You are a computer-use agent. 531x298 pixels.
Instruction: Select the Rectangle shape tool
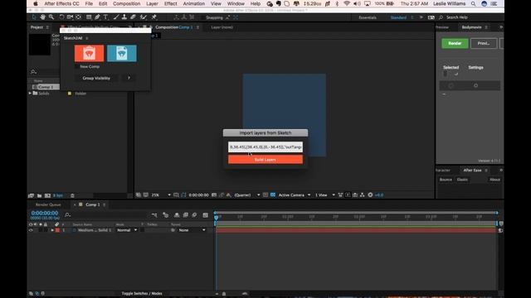pos(89,17)
